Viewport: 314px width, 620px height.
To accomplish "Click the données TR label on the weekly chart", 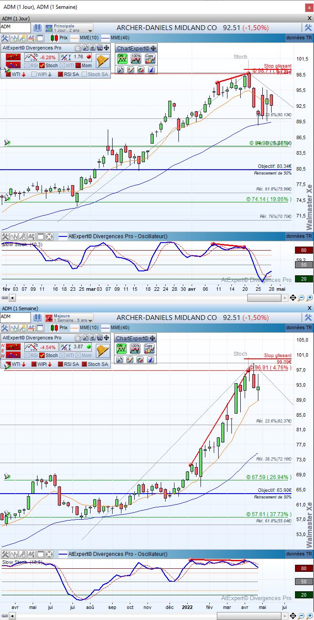I will pos(299,328).
